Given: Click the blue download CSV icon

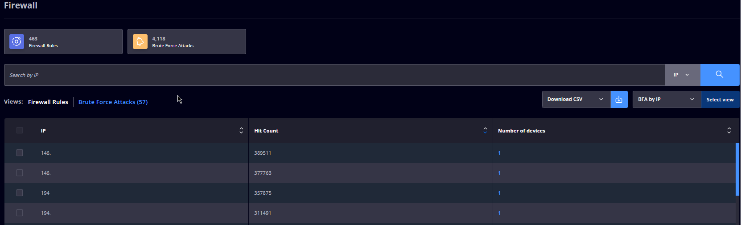Looking at the screenshot, I should (x=619, y=100).
